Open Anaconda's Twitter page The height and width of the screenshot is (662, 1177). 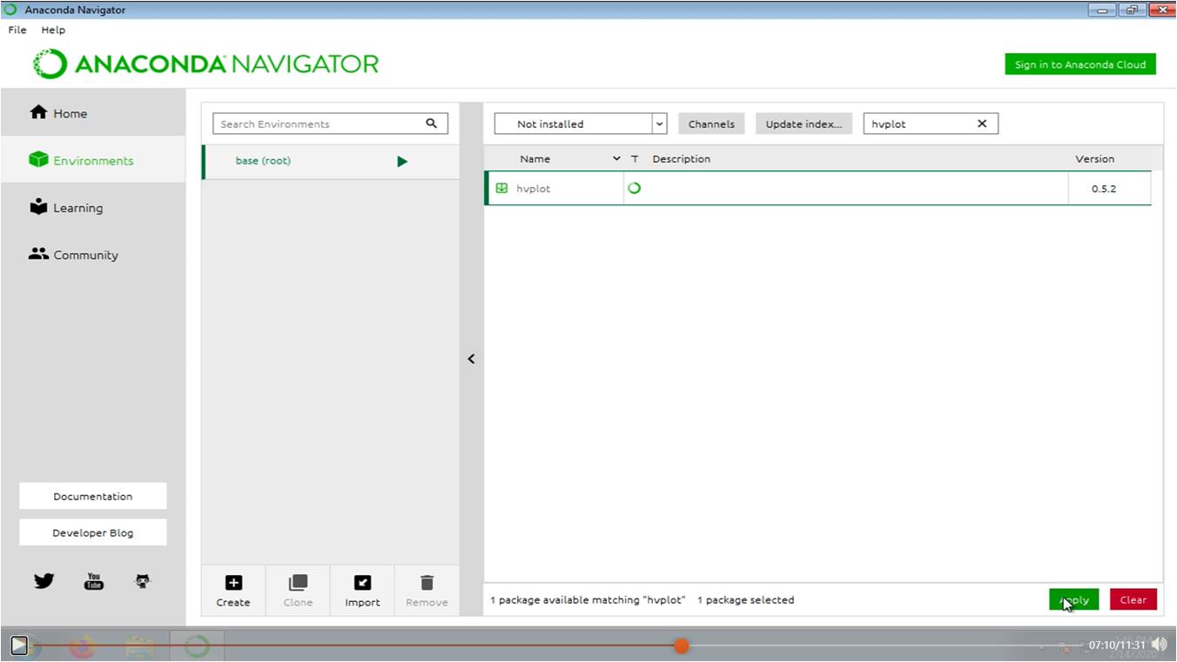tap(43, 580)
